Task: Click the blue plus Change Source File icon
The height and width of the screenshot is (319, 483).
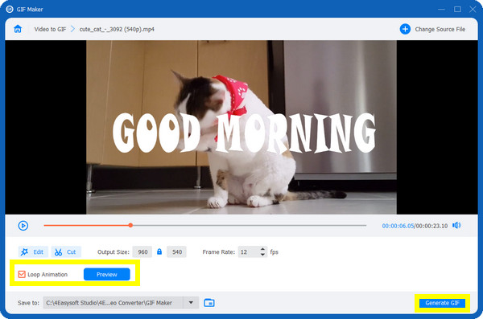Action: (x=405, y=29)
